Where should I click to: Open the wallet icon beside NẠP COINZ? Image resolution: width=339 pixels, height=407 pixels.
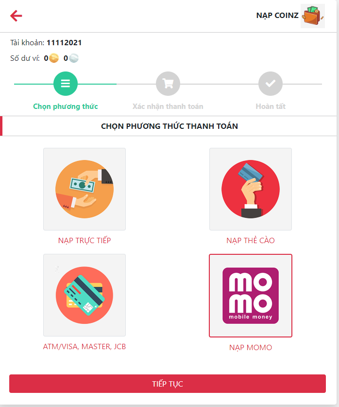coord(313,16)
